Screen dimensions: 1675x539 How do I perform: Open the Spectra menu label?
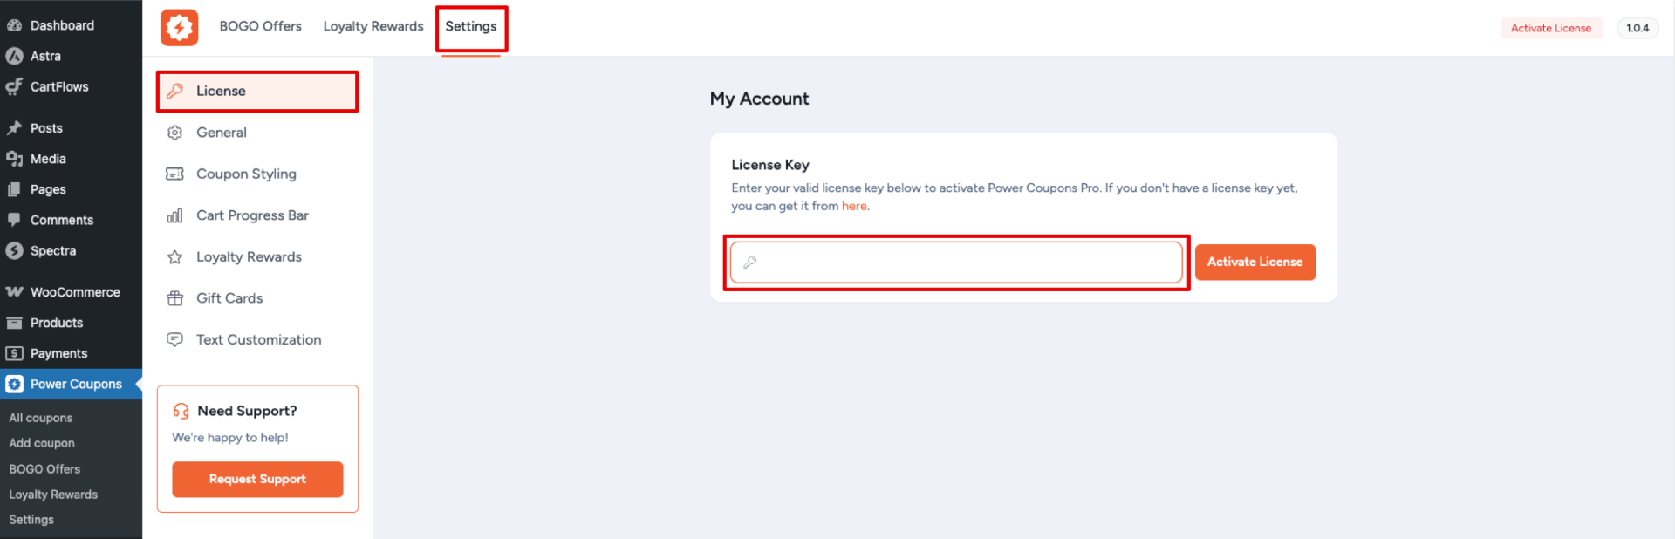click(53, 250)
